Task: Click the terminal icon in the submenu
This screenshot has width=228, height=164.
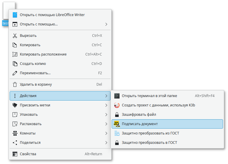Action: coord(117,96)
